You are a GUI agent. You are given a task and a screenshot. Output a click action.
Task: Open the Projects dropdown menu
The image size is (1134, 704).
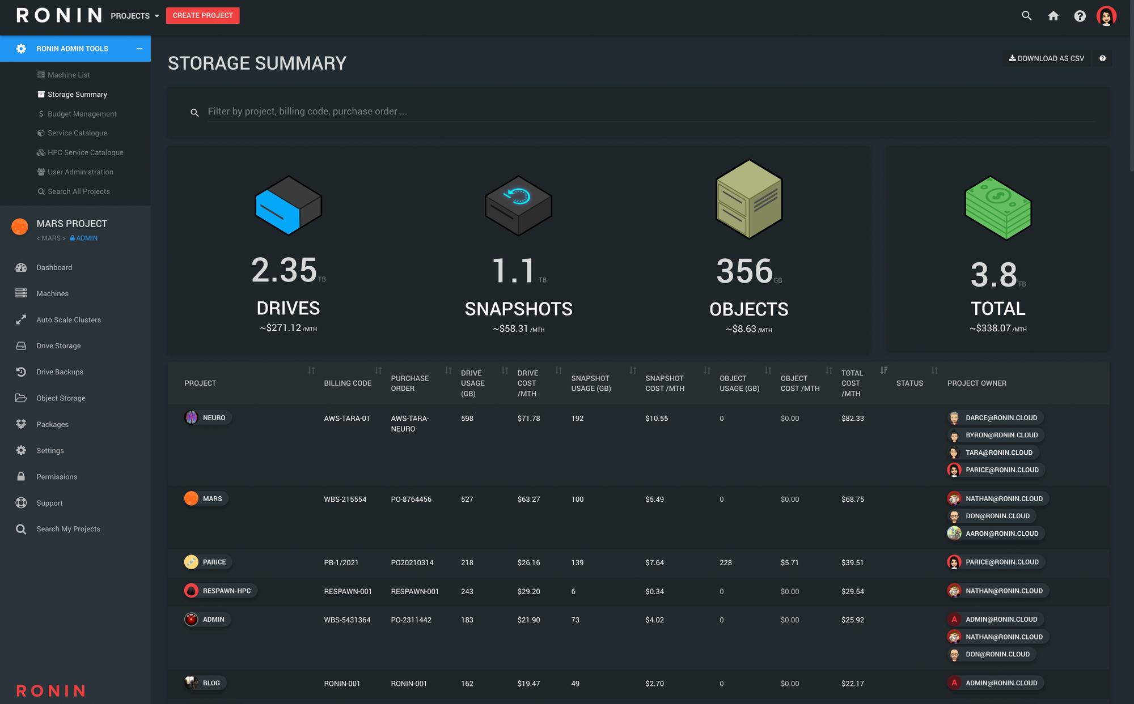tap(135, 16)
